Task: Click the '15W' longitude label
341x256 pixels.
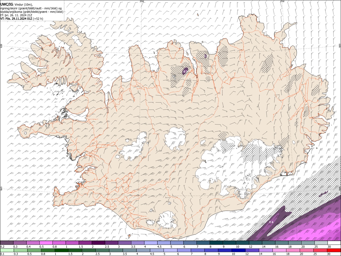Action: click(x=282, y=1)
